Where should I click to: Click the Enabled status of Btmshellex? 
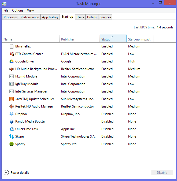(107, 46)
